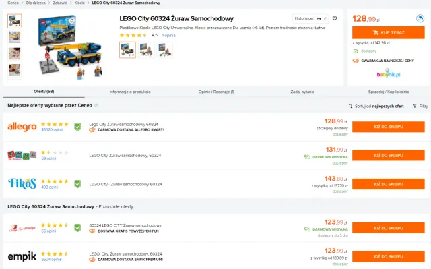This screenshot has width=431, height=269.
Task: Click the green trust shield for Allegro
Action: tap(77, 127)
